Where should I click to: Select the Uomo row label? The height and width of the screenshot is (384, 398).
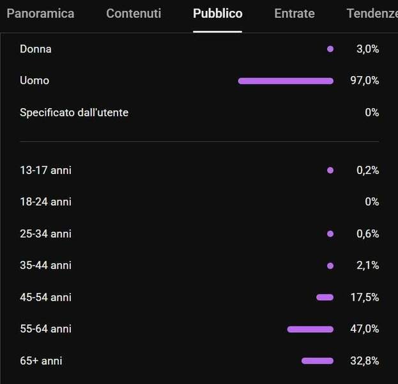click(x=34, y=81)
